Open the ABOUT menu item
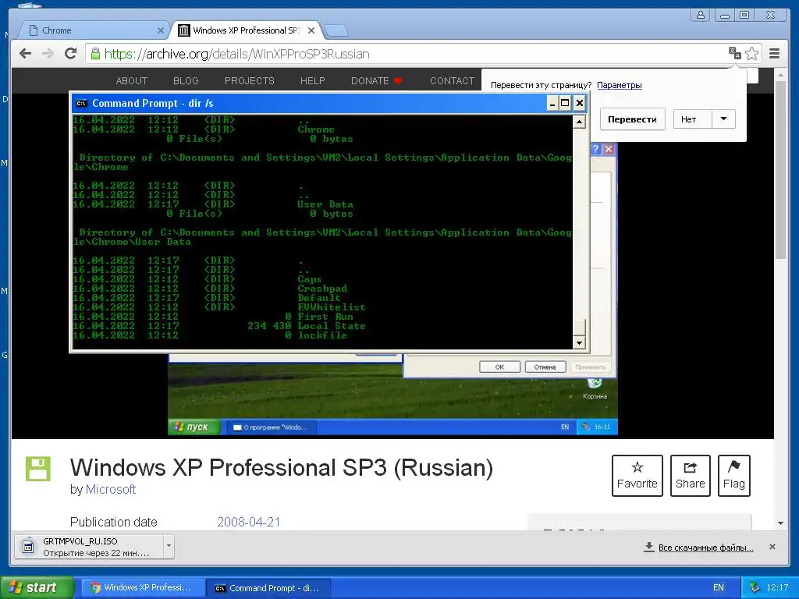Screen dimensions: 799x599 (131, 81)
